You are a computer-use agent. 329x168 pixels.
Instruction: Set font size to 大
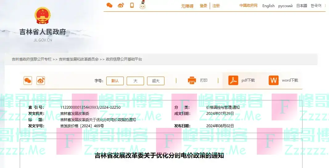(135, 81)
